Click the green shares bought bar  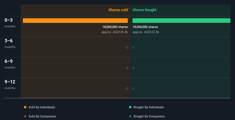click(181, 21)
